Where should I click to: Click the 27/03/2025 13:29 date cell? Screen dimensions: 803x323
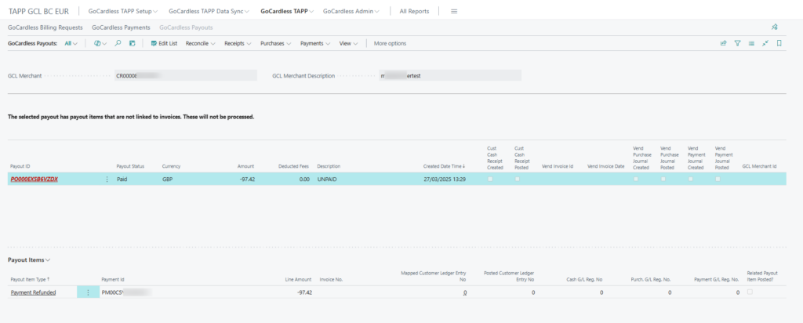445,180
